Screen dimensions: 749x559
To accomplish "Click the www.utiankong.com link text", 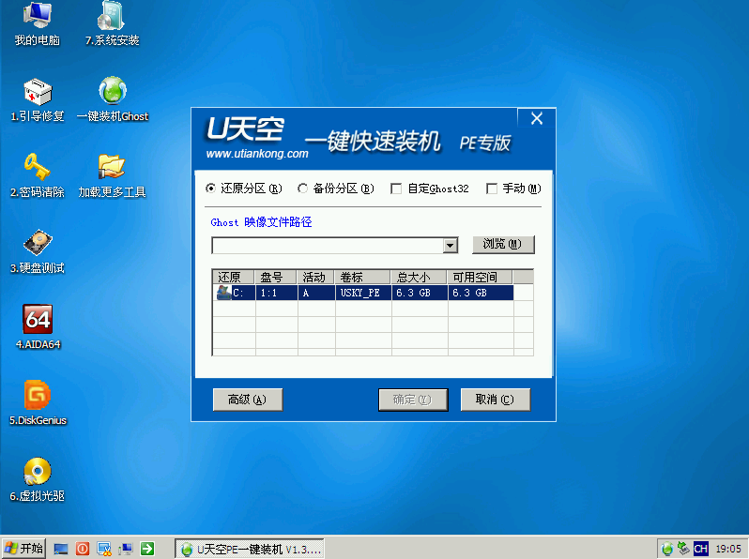I will click(257, 154).
